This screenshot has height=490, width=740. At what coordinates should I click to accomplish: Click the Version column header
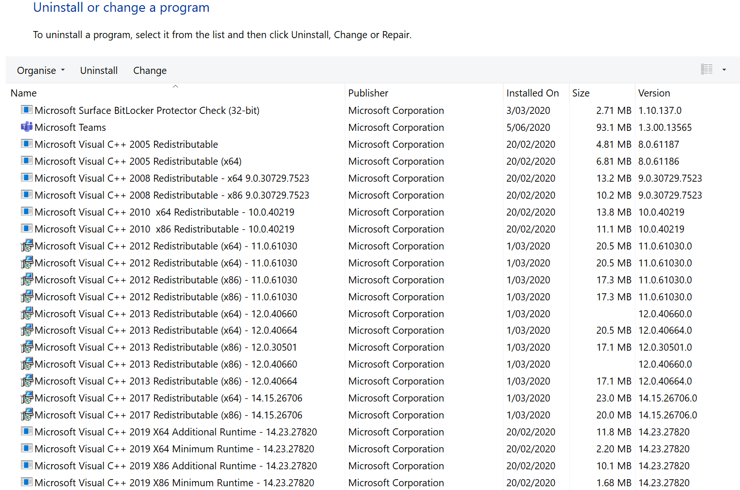pyautogui.click(x=654, y=93)
